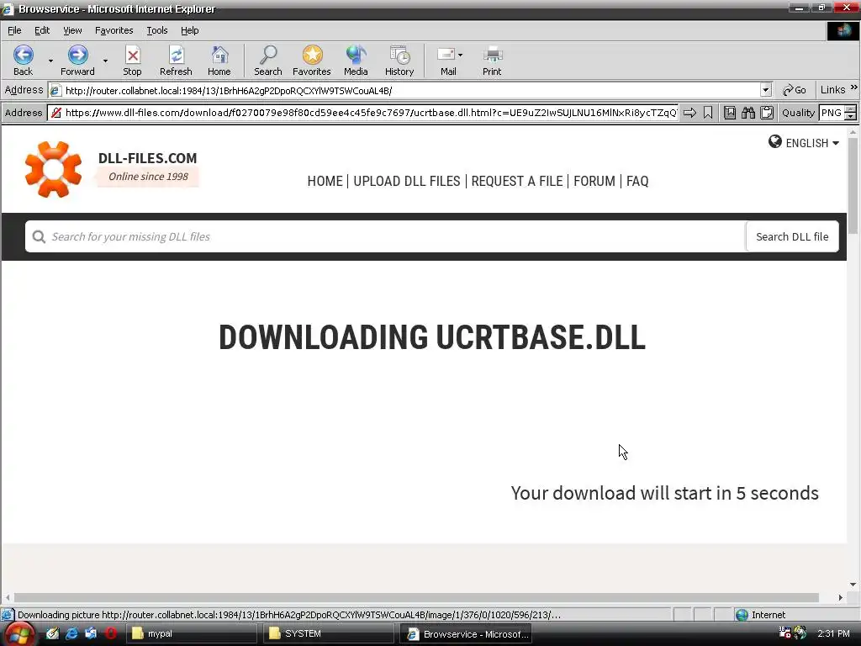Screen dimensions: 861x646
Task: Click the horizontal scrollbar right arrow
Action: click(x=841, y=597)
